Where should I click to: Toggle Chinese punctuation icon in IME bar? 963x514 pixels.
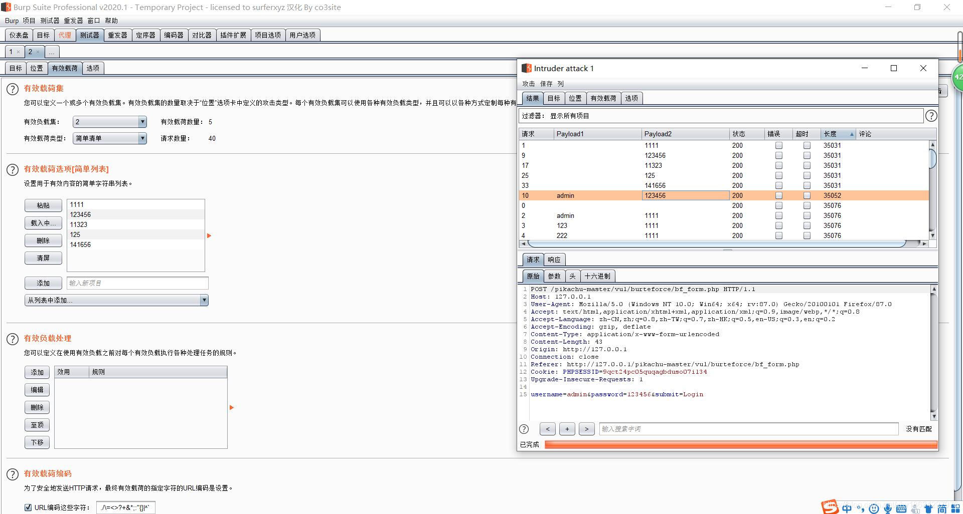(x=861, y=508)
